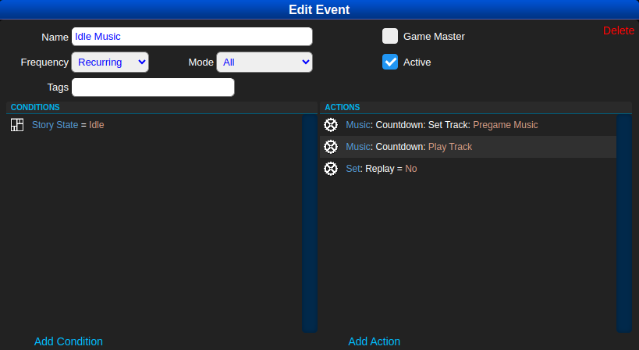Open the Frequency dropdown set to Recurring
This screenshot has width=639, height=350.
[x=110, y=62]
